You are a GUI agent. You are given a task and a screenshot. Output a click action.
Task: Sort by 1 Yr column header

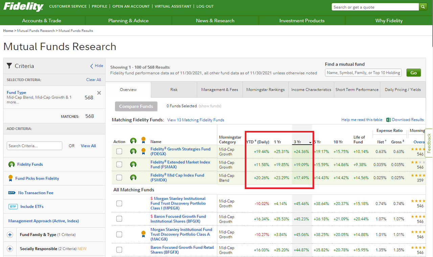click(277, 142)
